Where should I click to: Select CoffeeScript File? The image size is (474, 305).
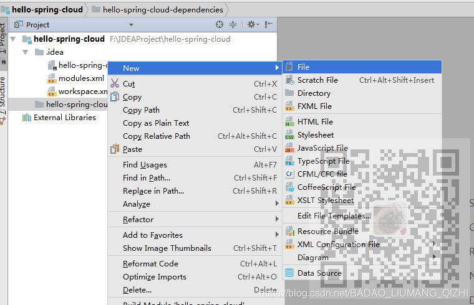coord(362,187)
